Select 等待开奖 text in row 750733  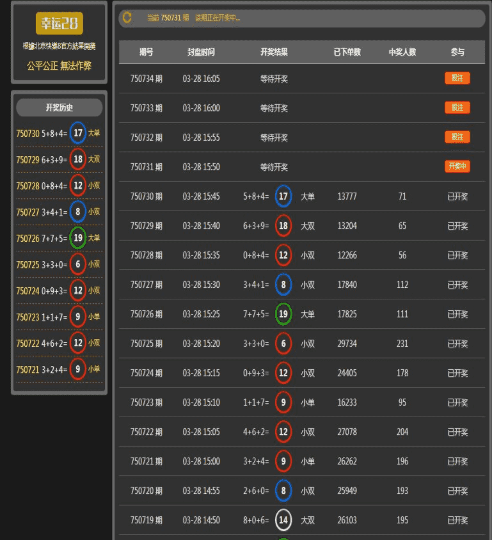(x=274, y=108)
